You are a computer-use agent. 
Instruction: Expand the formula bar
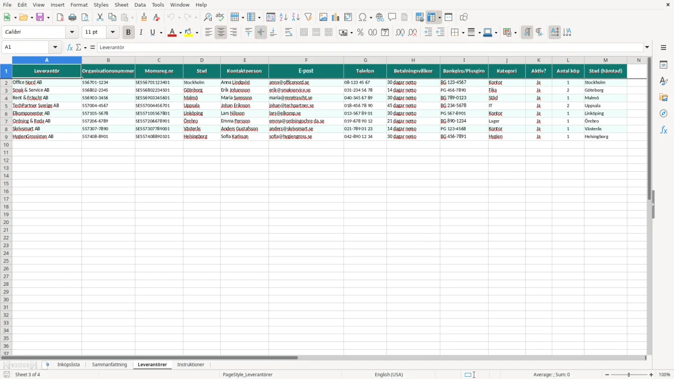647,48
